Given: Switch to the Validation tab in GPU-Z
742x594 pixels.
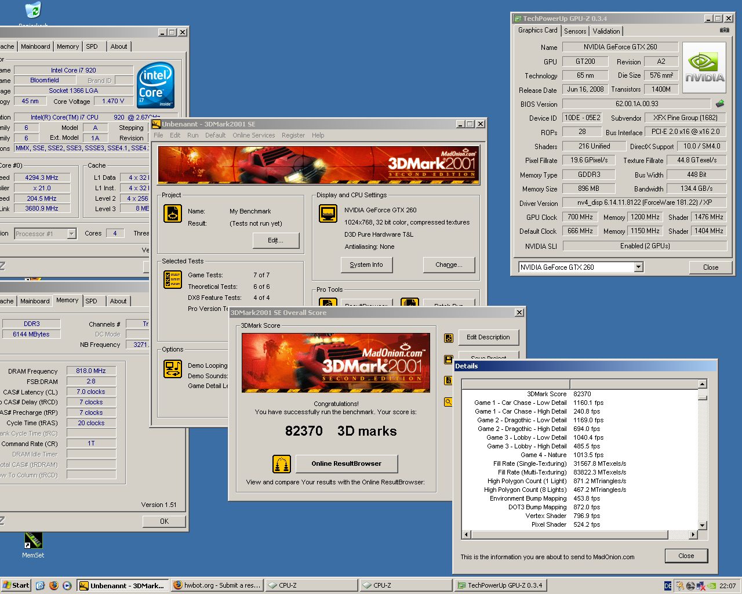Looking at the screenshot, I should tap(606, 31).
